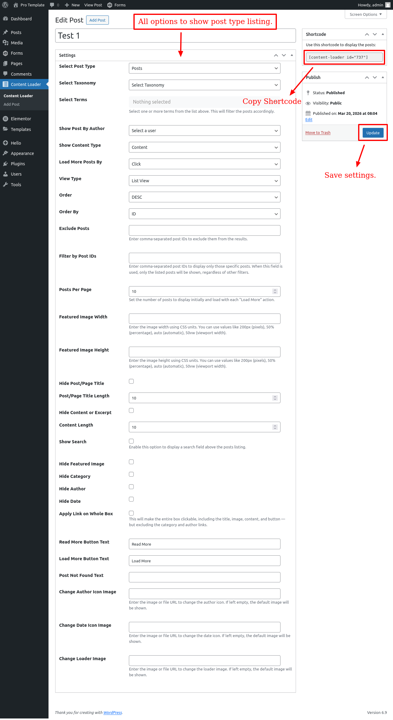Open the Select Post Type dropdown
This screenshot has width=393, height=720.
[205, 68]
